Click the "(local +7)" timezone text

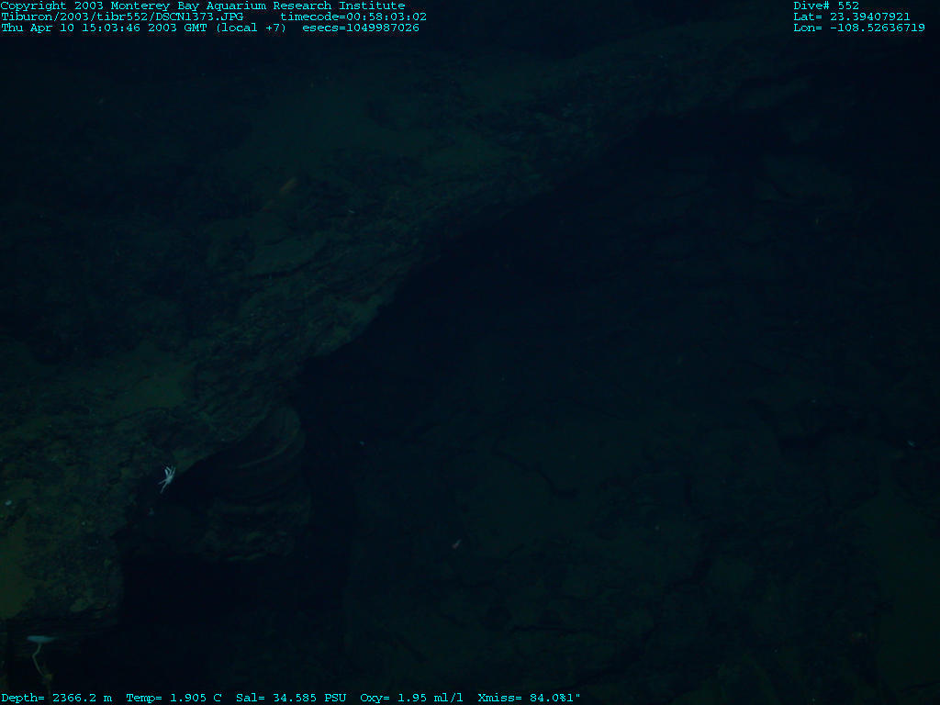(252, 28)
